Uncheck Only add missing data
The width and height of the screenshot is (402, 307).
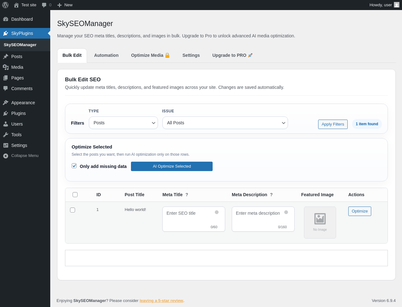pyautogui.click(x=74, y=166)
